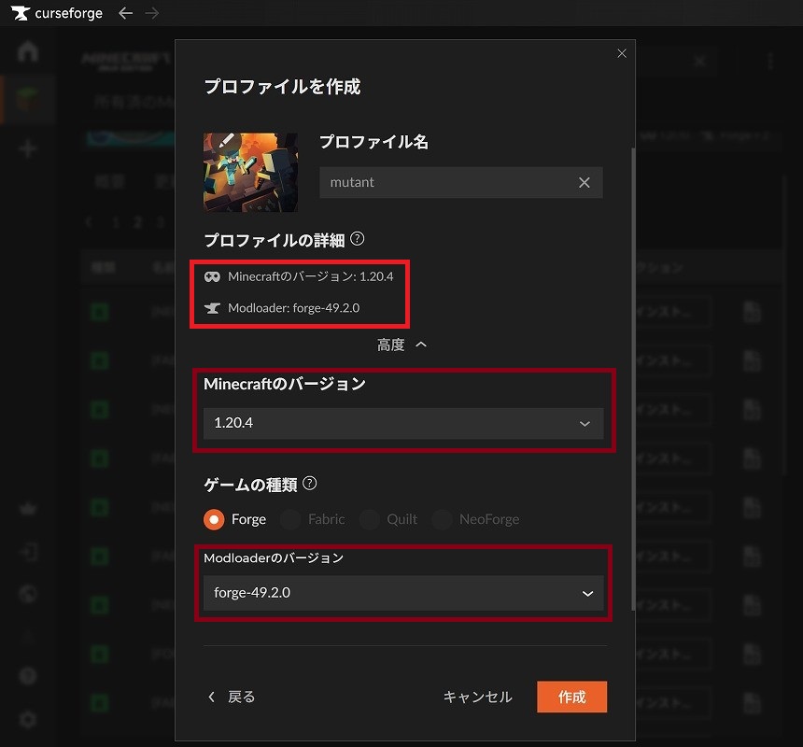Clear the profile name with X icon
The width and height of the screenshot is (803, 747).
[585, 183]
